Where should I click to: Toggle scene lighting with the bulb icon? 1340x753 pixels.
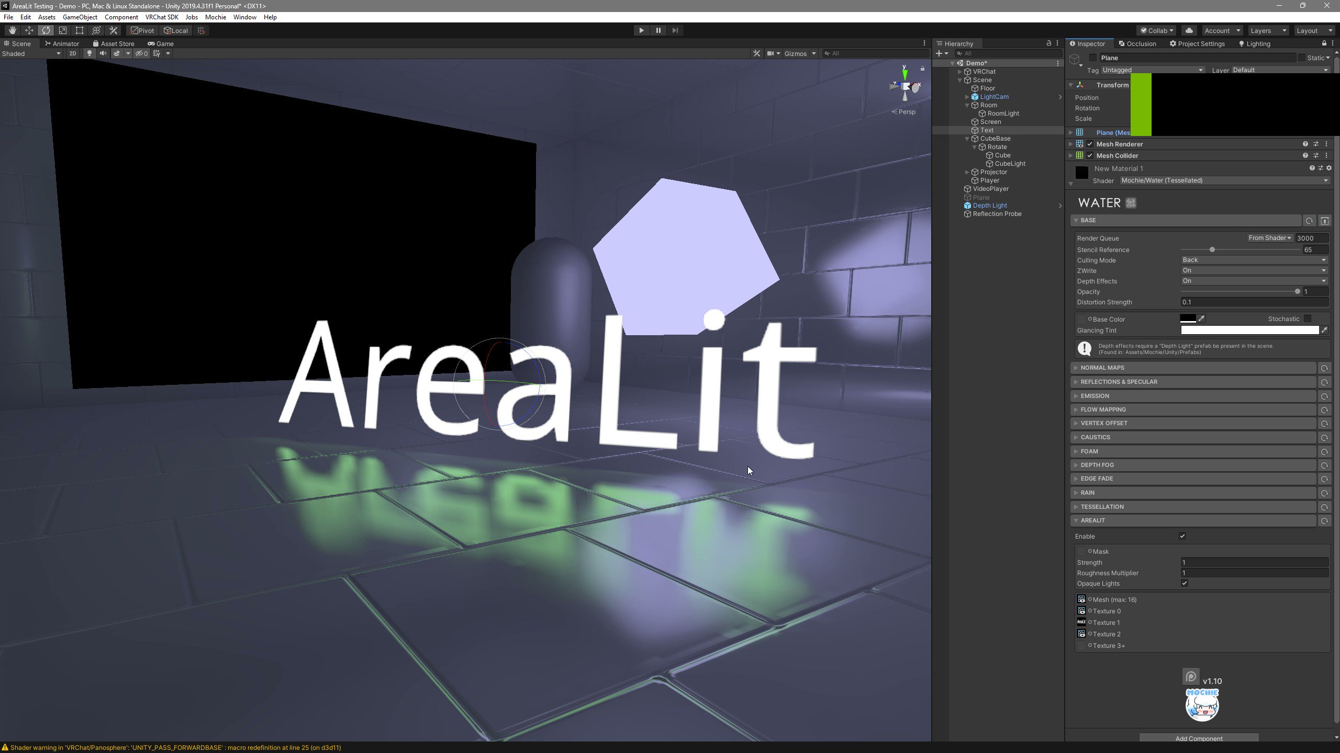click(90, 53)
